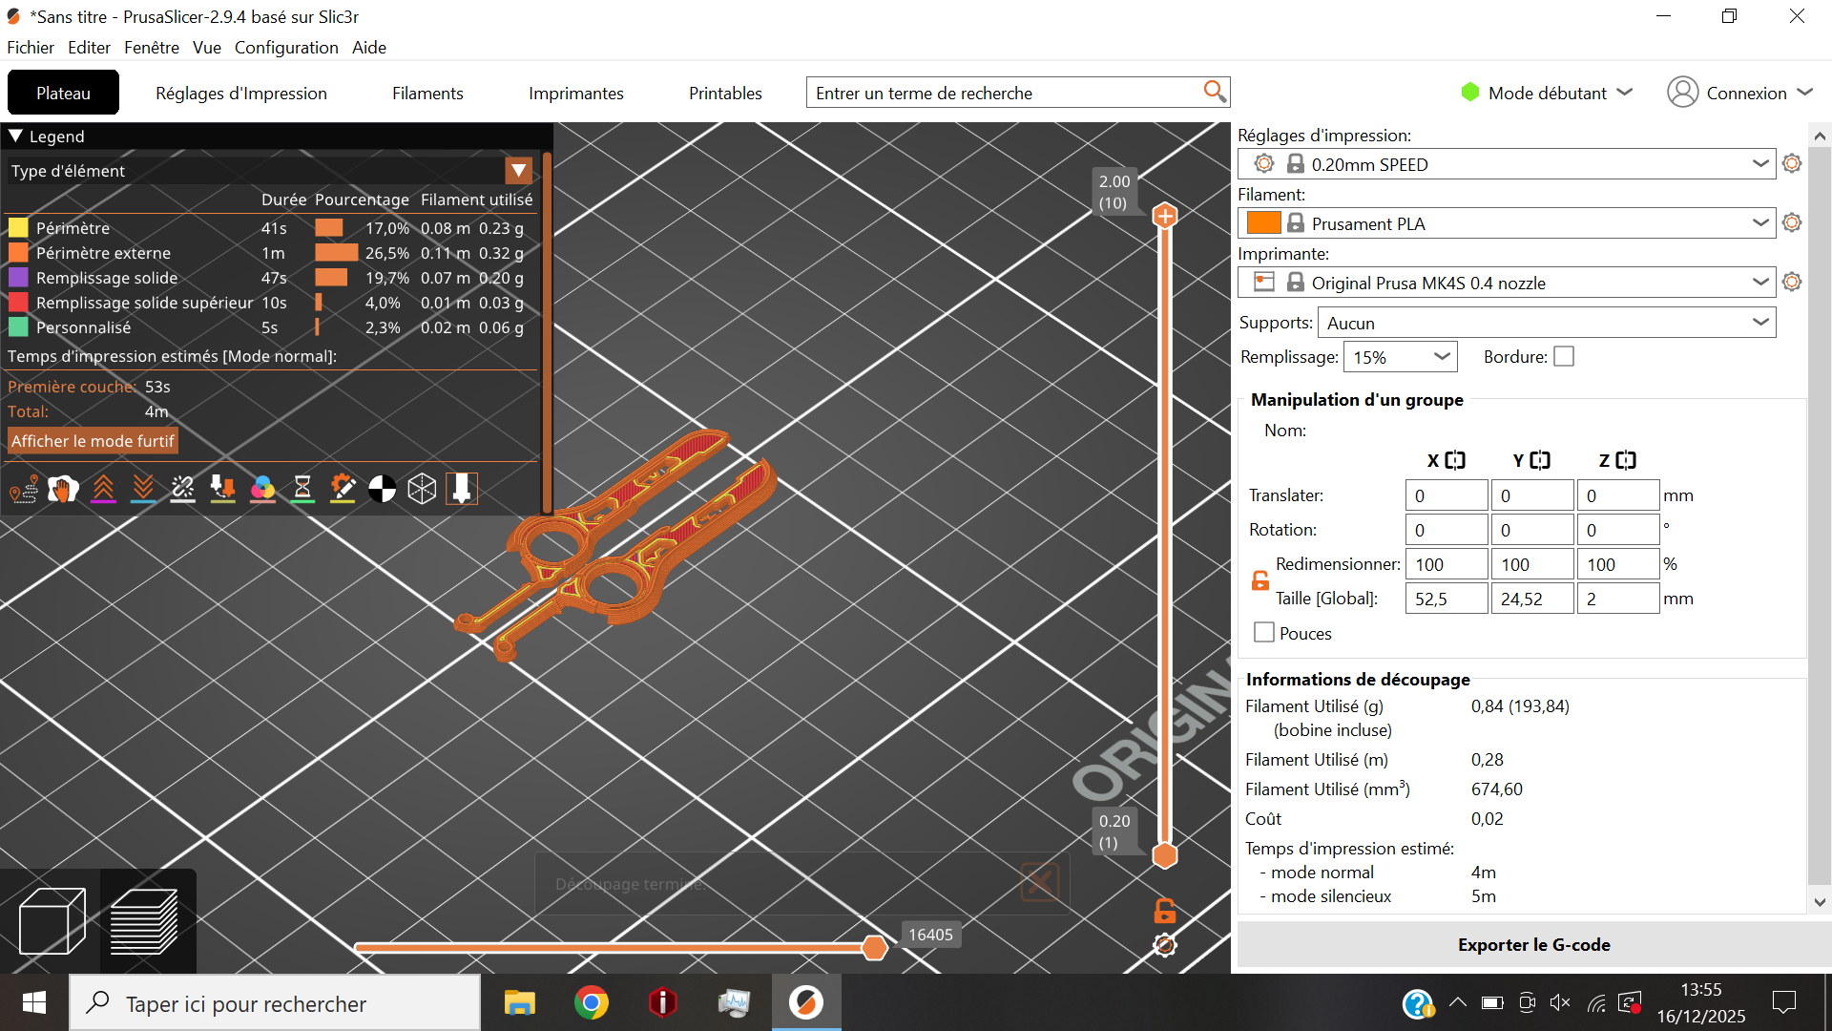The width and height of the screenshot is (1832, 1031).
Task: Click Afficher le mode furtif button
Action: coord(93,441)
